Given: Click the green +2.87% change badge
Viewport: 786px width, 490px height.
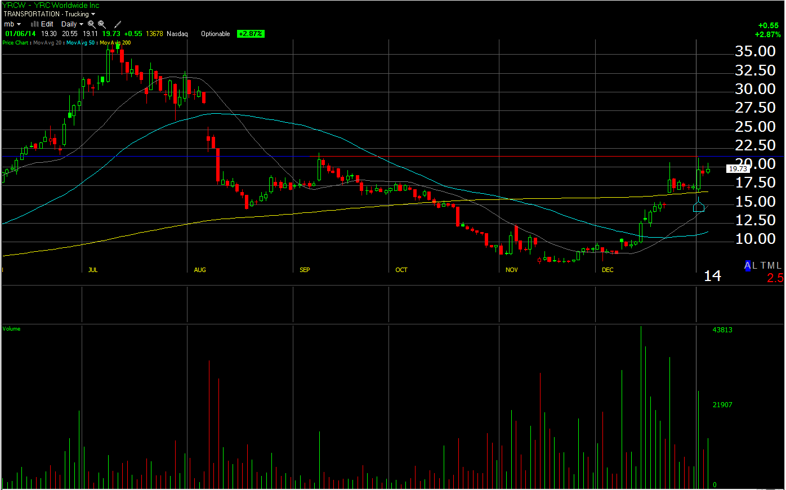Looking at the screenshot, I should click(x=251, y=34).
